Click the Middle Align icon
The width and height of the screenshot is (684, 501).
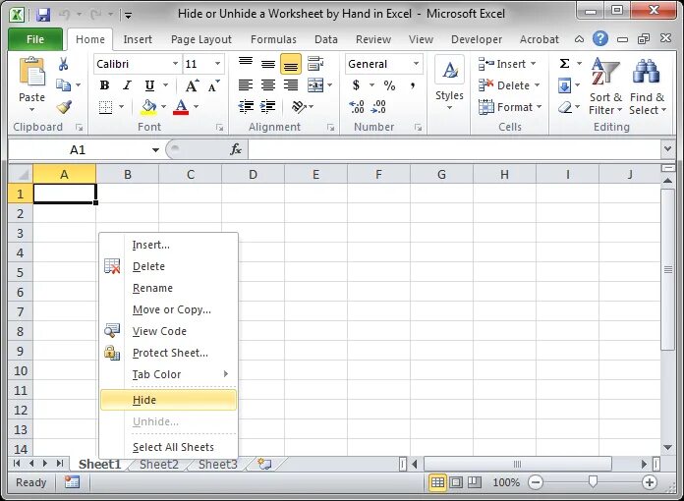[268, 64]
